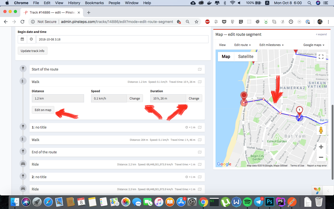The height and width of the screenshot is (209, 334).
Task: Click Change button next to Duration
Action: 194,98
